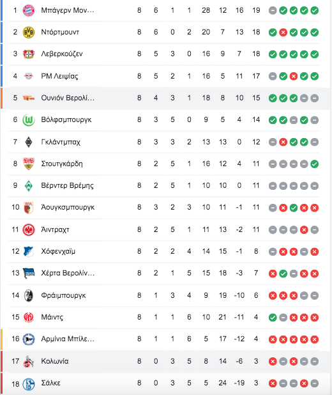The height and width of the screenshot is (395, 332).
Task: Click Frankfurt's red loss form indicator
Action: point(304,229)
